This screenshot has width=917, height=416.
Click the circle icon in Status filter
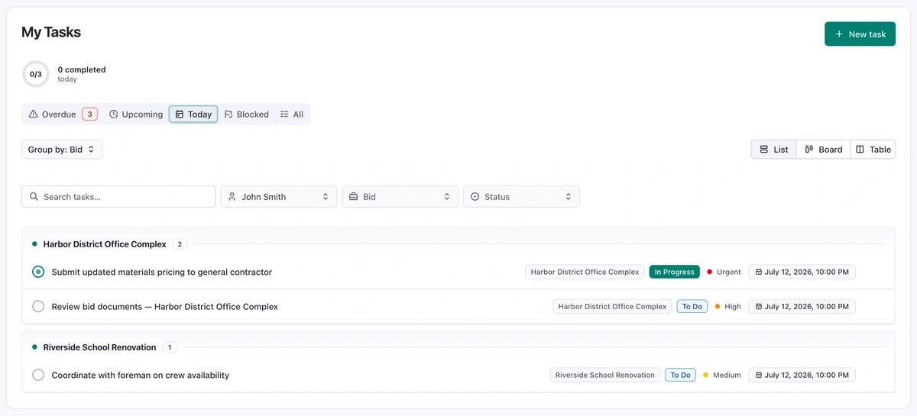point(475,197)
